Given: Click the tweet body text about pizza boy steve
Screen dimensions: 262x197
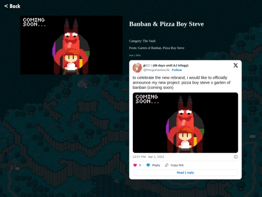Looking at the screenshot, I should (181, 83).
